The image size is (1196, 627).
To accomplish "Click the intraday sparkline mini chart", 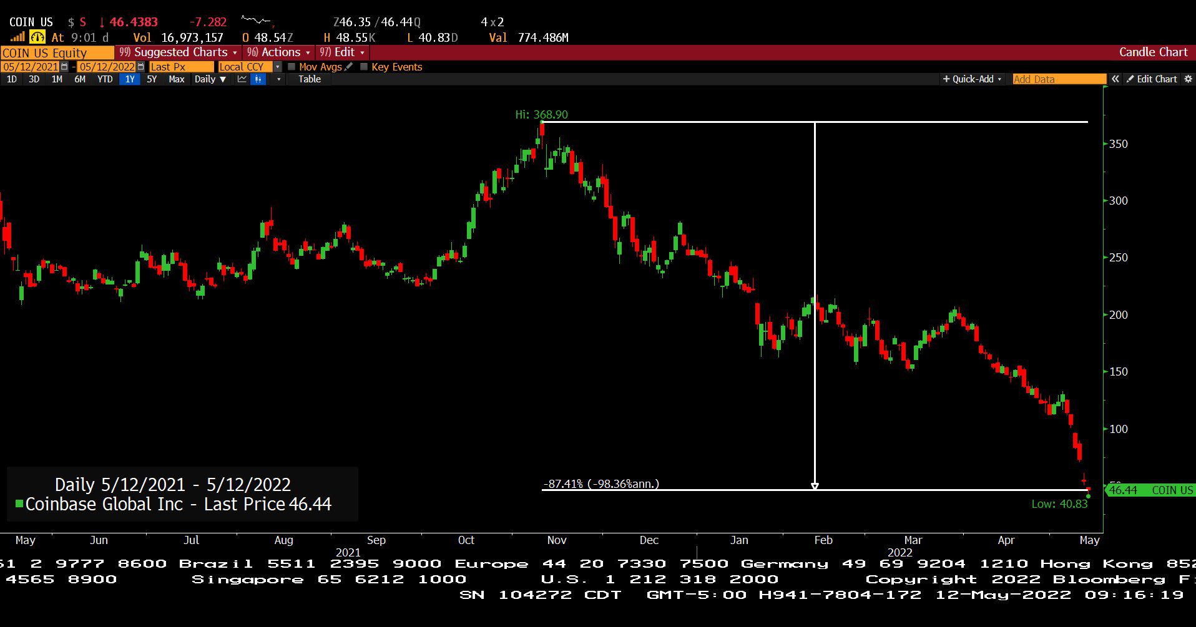I will pos(258,21).
